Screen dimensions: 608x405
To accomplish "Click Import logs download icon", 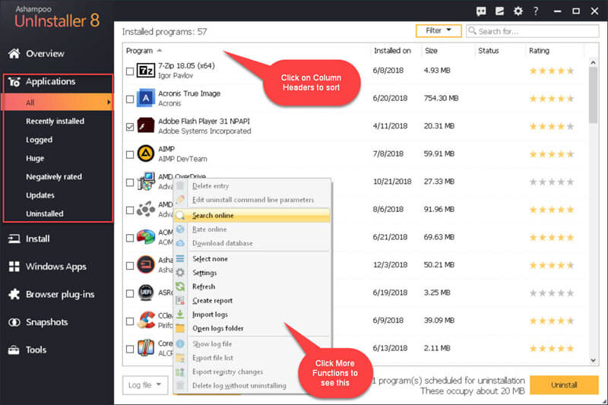I will pyautogui.click(x=180, y=315).
